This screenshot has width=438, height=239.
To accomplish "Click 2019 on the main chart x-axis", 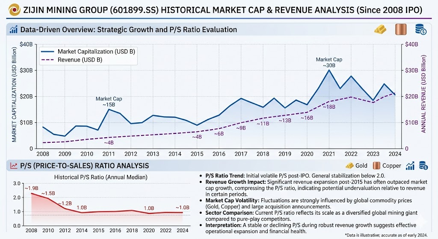I will [x=284, y=154].
